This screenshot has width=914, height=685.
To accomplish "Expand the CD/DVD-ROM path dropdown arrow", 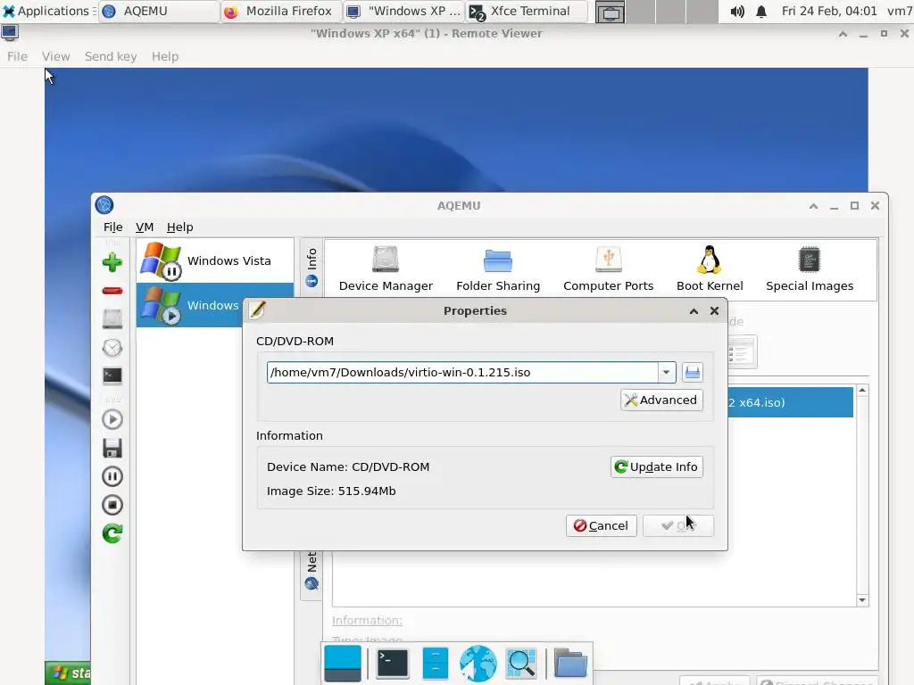I will pyautogui.click(x=666, y=372).
